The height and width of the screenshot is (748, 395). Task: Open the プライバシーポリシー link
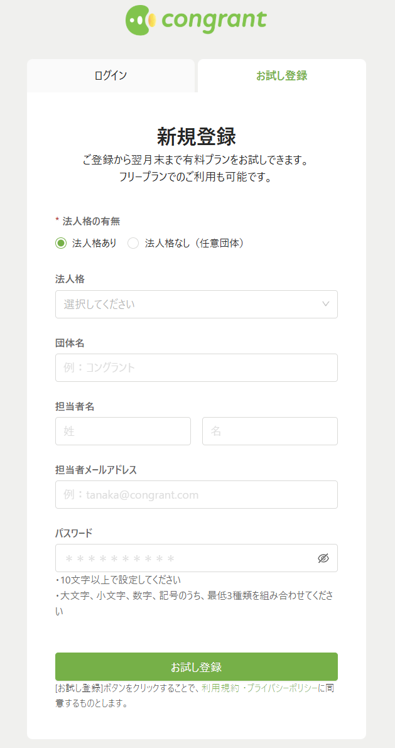(x=281, y=688)
